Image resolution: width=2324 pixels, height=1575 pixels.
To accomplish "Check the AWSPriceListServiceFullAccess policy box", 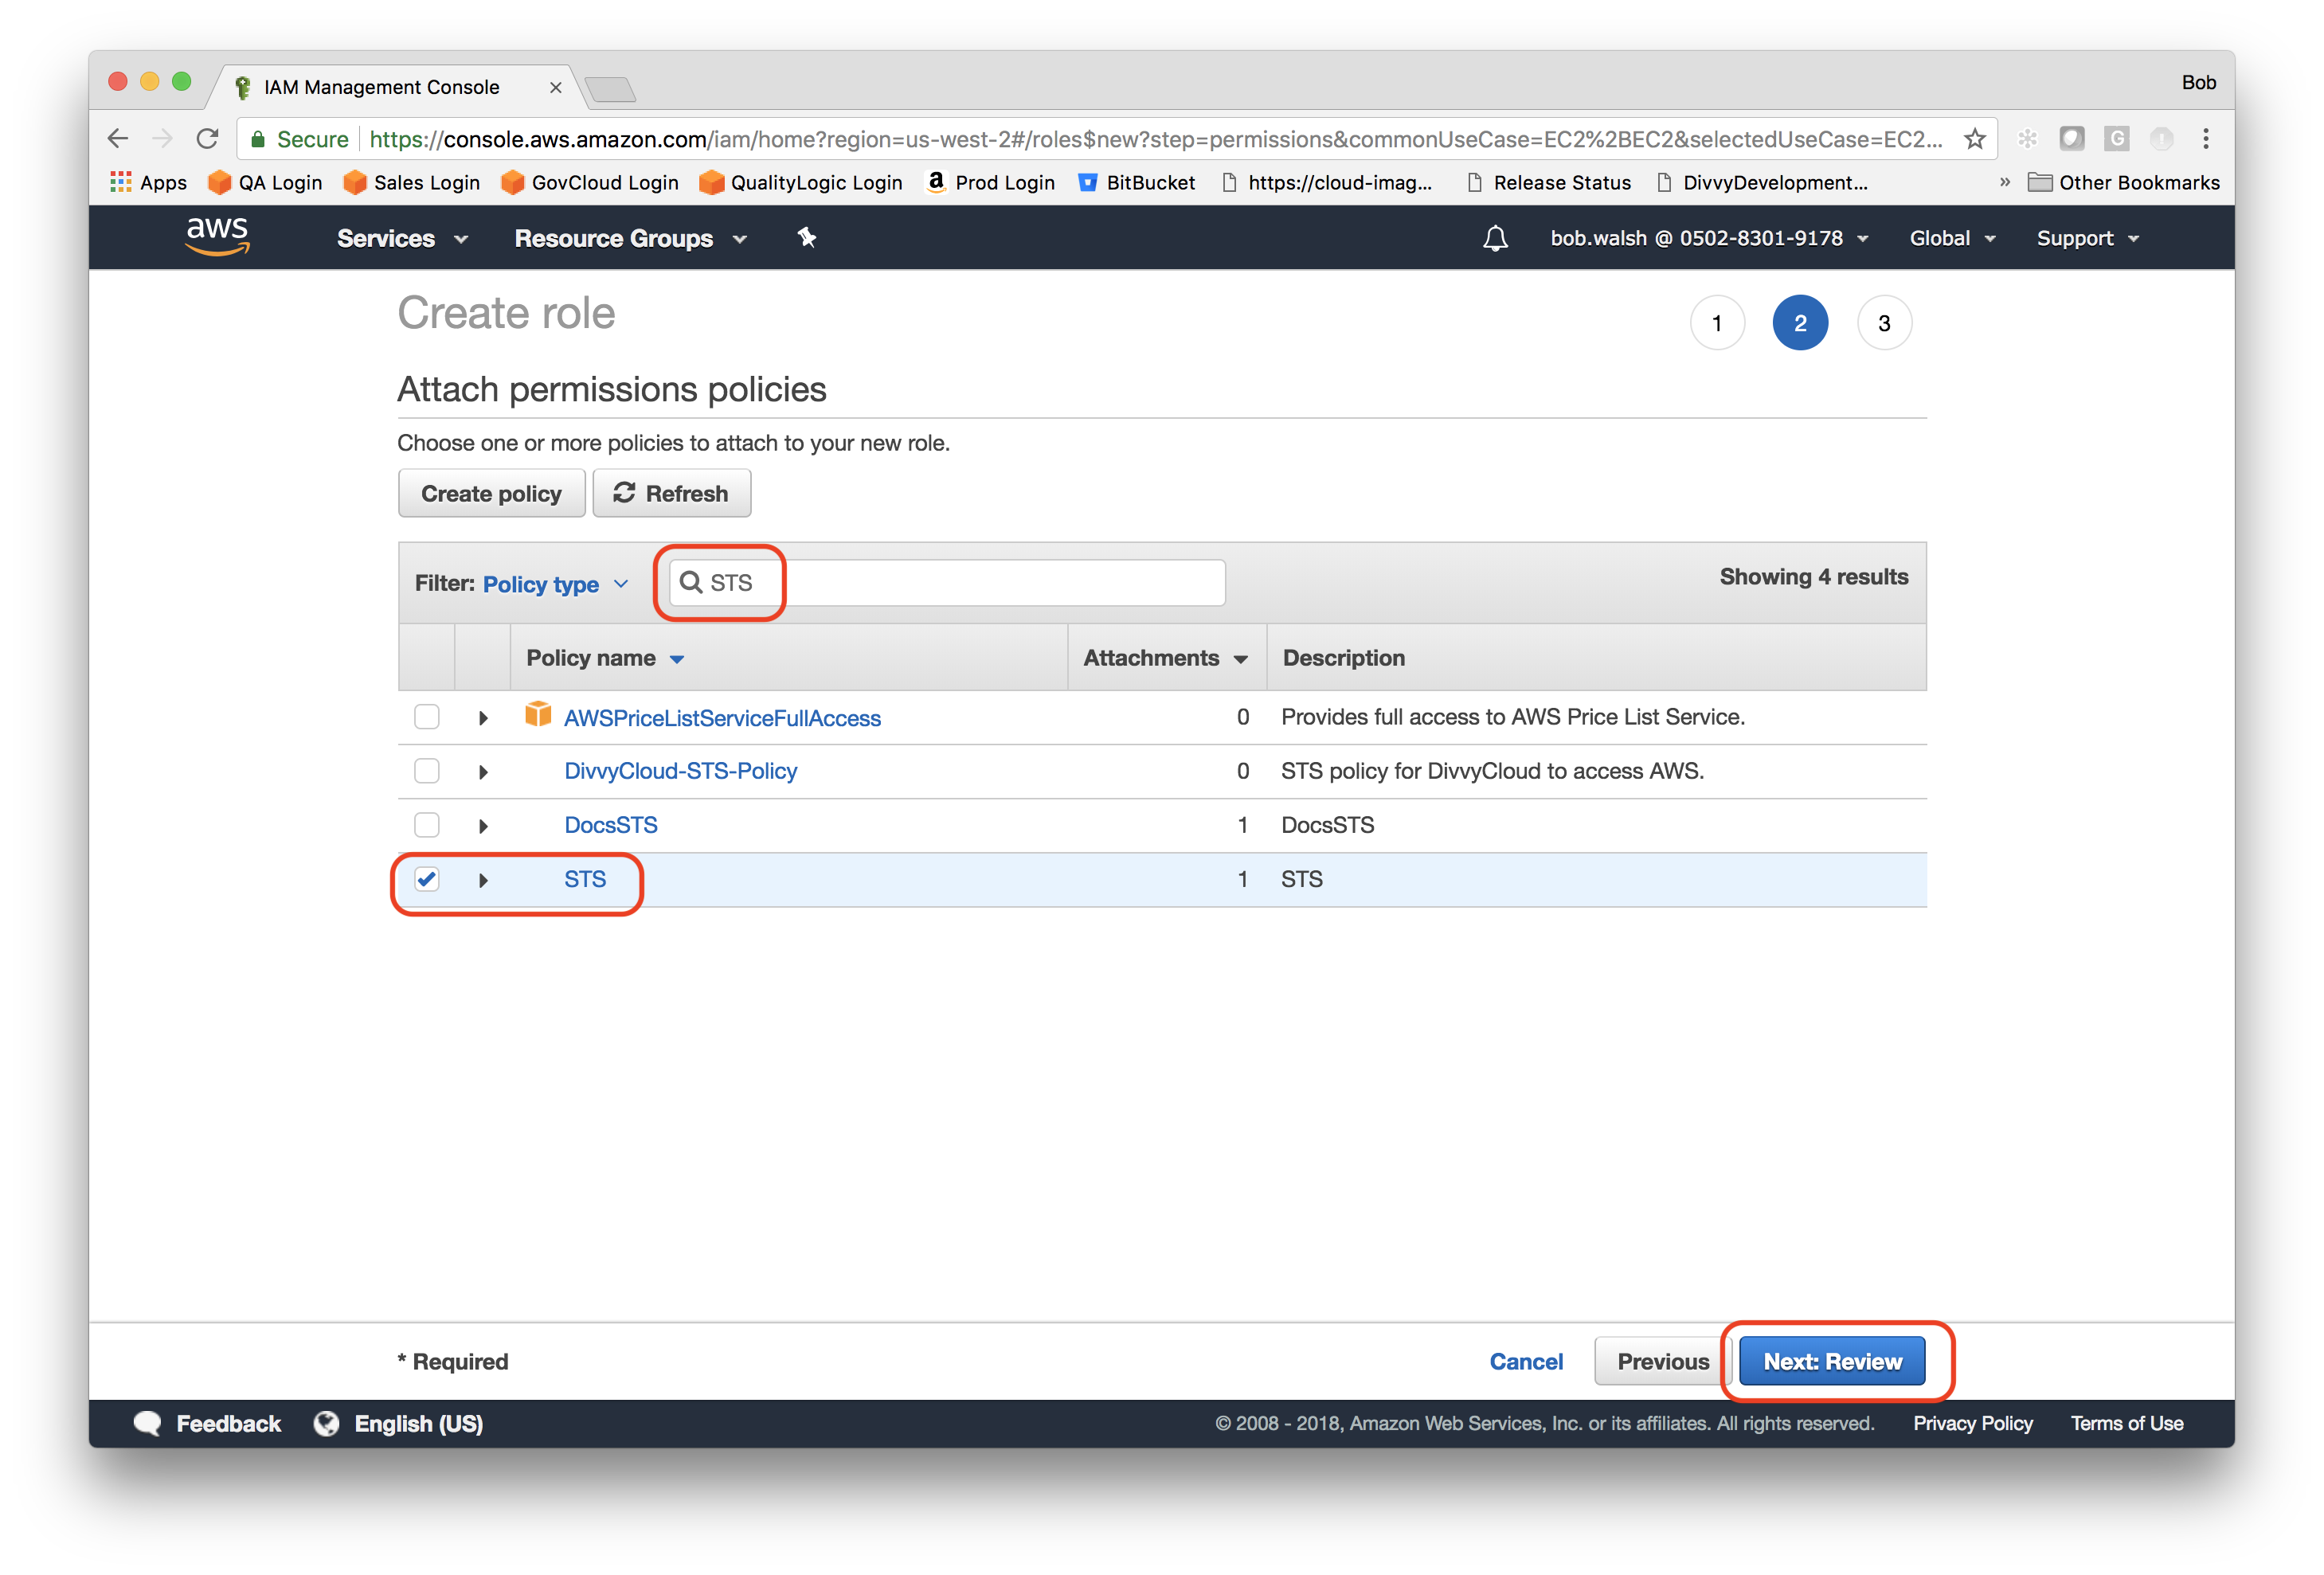I will (x=427, y=717).
